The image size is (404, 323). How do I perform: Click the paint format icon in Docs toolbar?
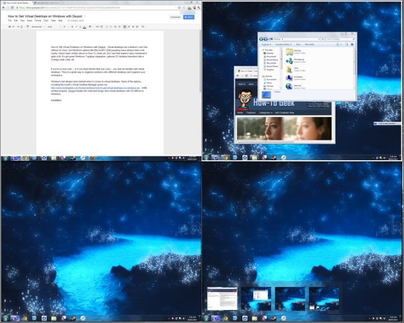[x=27, y=27]
